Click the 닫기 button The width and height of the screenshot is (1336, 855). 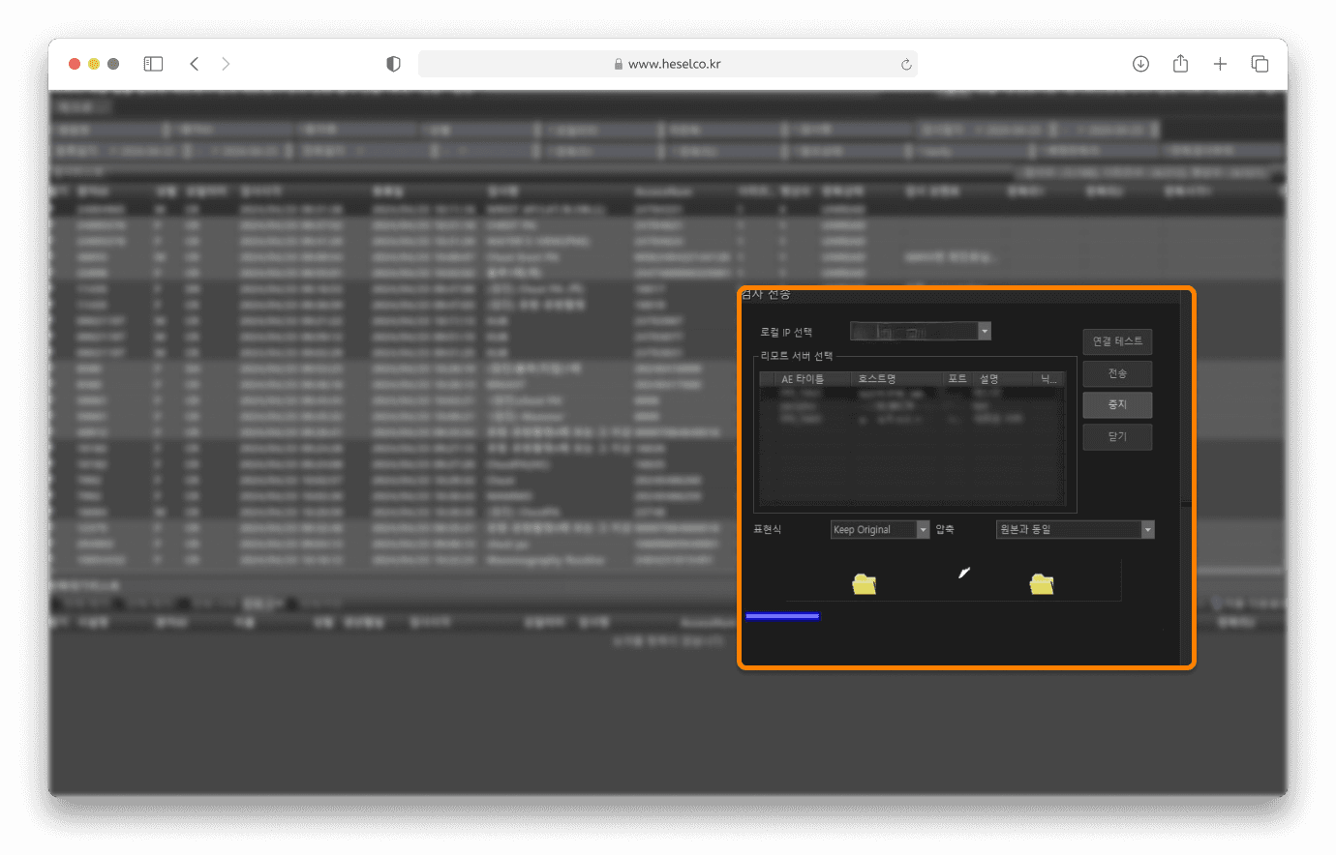click(x=1117, y=436)
